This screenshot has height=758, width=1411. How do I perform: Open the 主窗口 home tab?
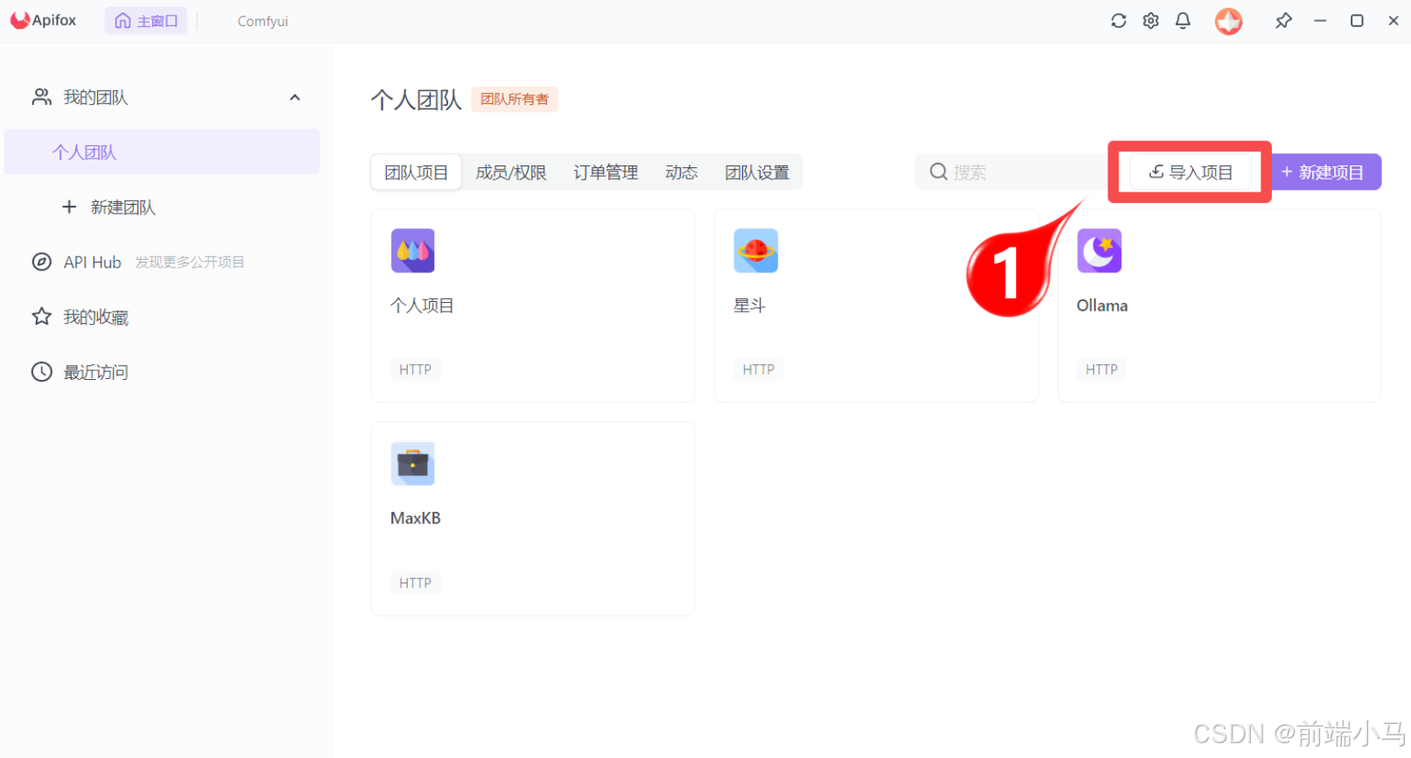(x=146, y=21)
